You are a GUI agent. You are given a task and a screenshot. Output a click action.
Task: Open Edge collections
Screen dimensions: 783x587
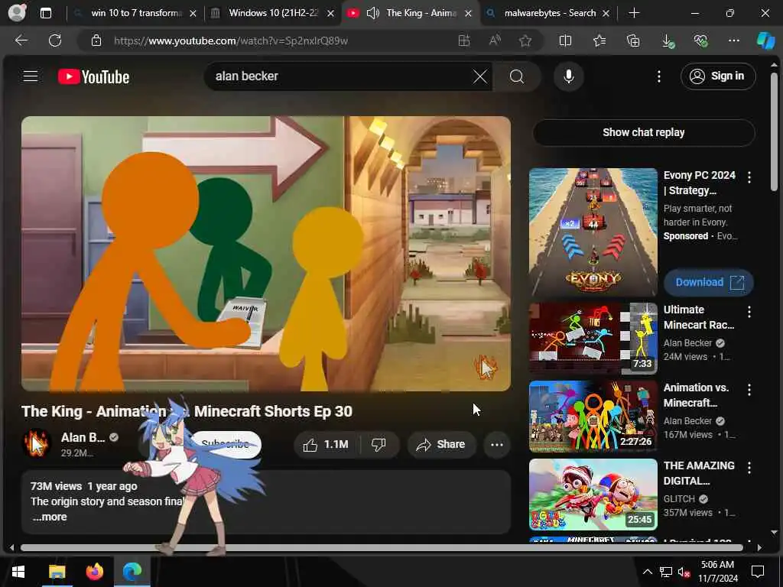633,41
